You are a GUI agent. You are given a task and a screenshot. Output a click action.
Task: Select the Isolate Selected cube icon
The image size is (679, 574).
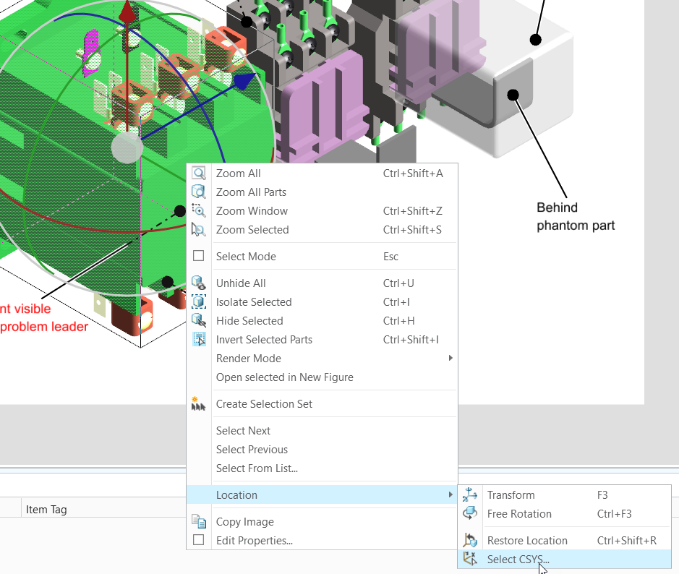(x=199, y=301)
